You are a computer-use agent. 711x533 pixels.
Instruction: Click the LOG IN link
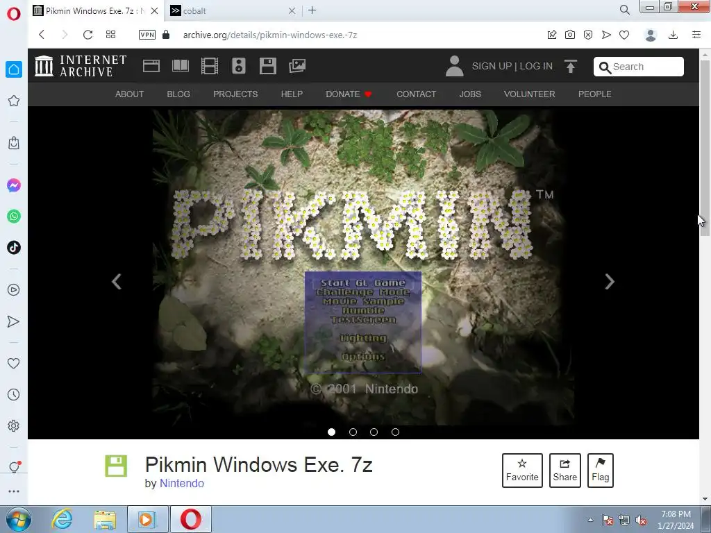[x=536, y=66]
